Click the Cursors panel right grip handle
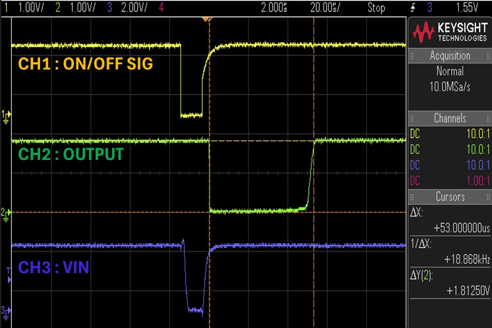This screenshot has height=328, width=492. click(488, 197)
